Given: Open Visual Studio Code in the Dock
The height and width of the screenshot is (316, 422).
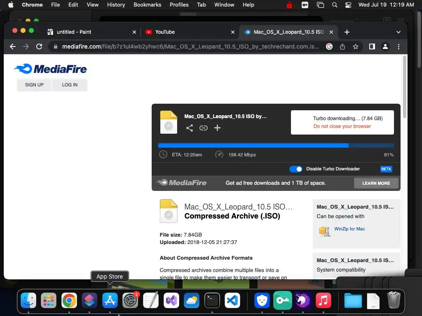Looking at the screenshot, I should click(232, 300).
